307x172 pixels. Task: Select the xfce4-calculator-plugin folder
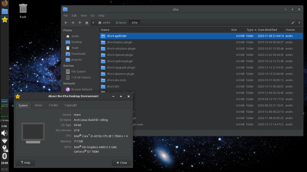click(201, 48)
